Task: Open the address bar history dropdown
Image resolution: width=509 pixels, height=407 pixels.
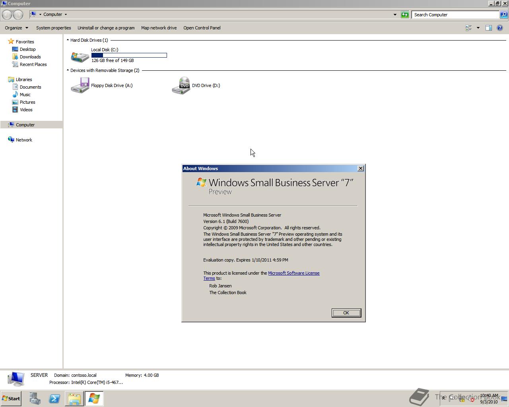Action: (395, 15)
